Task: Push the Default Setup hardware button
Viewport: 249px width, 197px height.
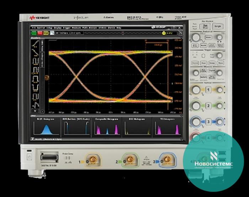Action: pyautogui.click(x=220, y=46)
